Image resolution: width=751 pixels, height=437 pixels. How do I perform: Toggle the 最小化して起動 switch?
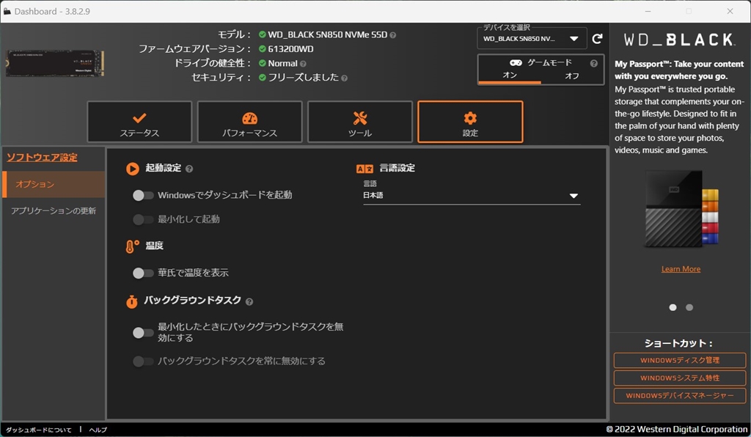[x=143, y=220]
